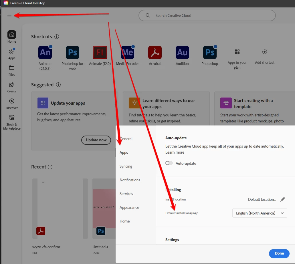Click the Update your apps card title
This screenshot has height=264, width=295.
pos(68,103)
